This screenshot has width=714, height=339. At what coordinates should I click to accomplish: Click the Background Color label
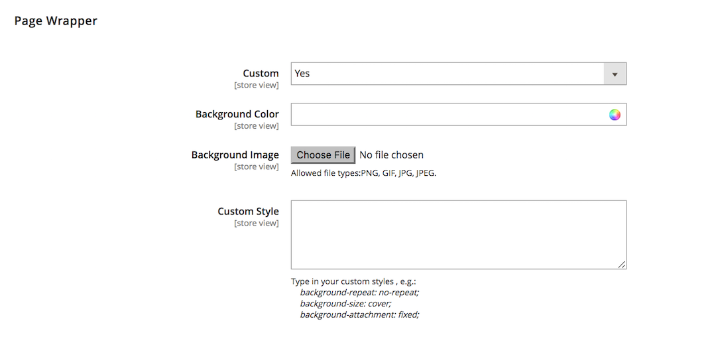(x=237, y=114)
